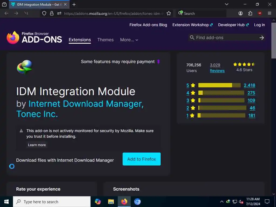Image resolution: width=276 pixels, height=207 pixels.
Task: Open the Extensions puzzle piece icon
Action: (250, 13)
